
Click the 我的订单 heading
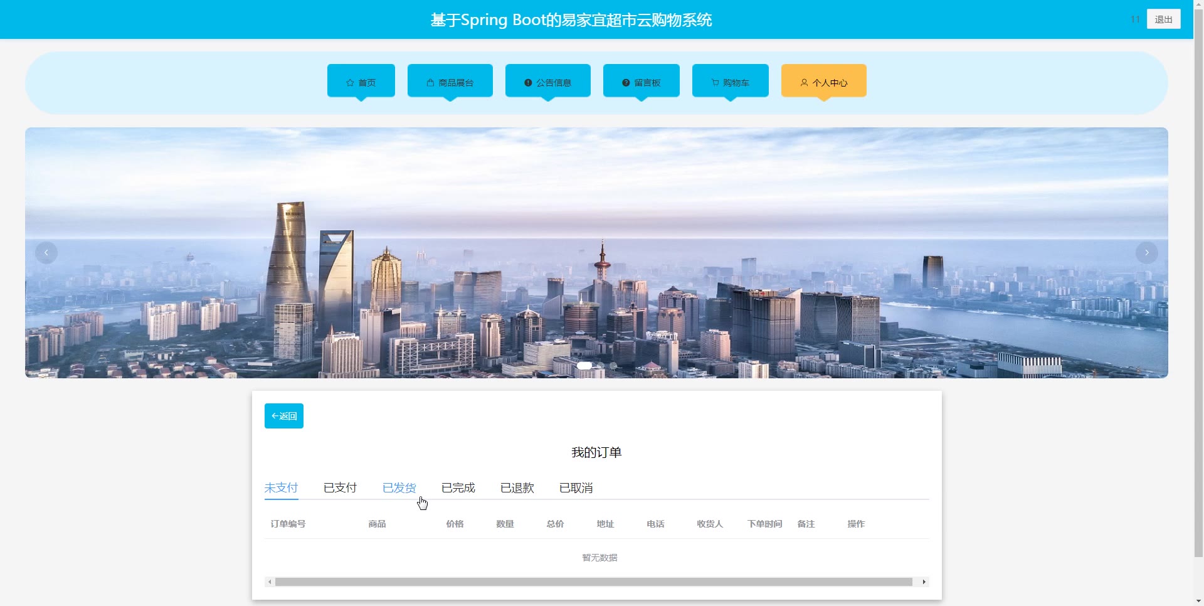pyautogui.click(x=596, y=452)
